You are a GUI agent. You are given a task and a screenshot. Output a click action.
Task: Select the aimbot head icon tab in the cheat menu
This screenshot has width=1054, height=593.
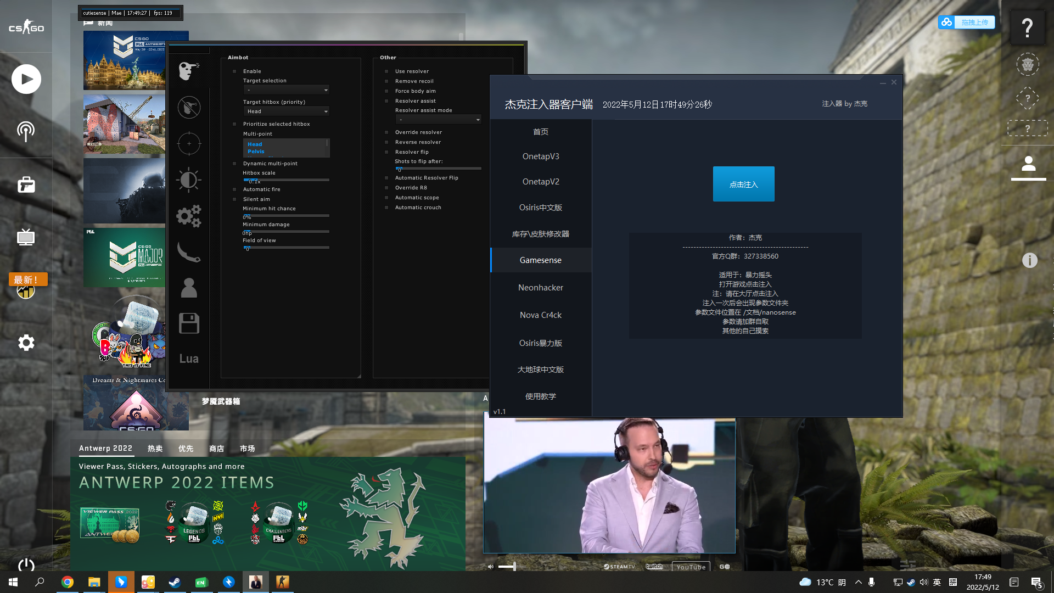pos(189,71)
